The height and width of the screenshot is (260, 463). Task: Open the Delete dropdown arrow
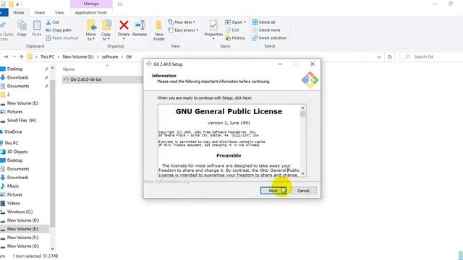124,39
